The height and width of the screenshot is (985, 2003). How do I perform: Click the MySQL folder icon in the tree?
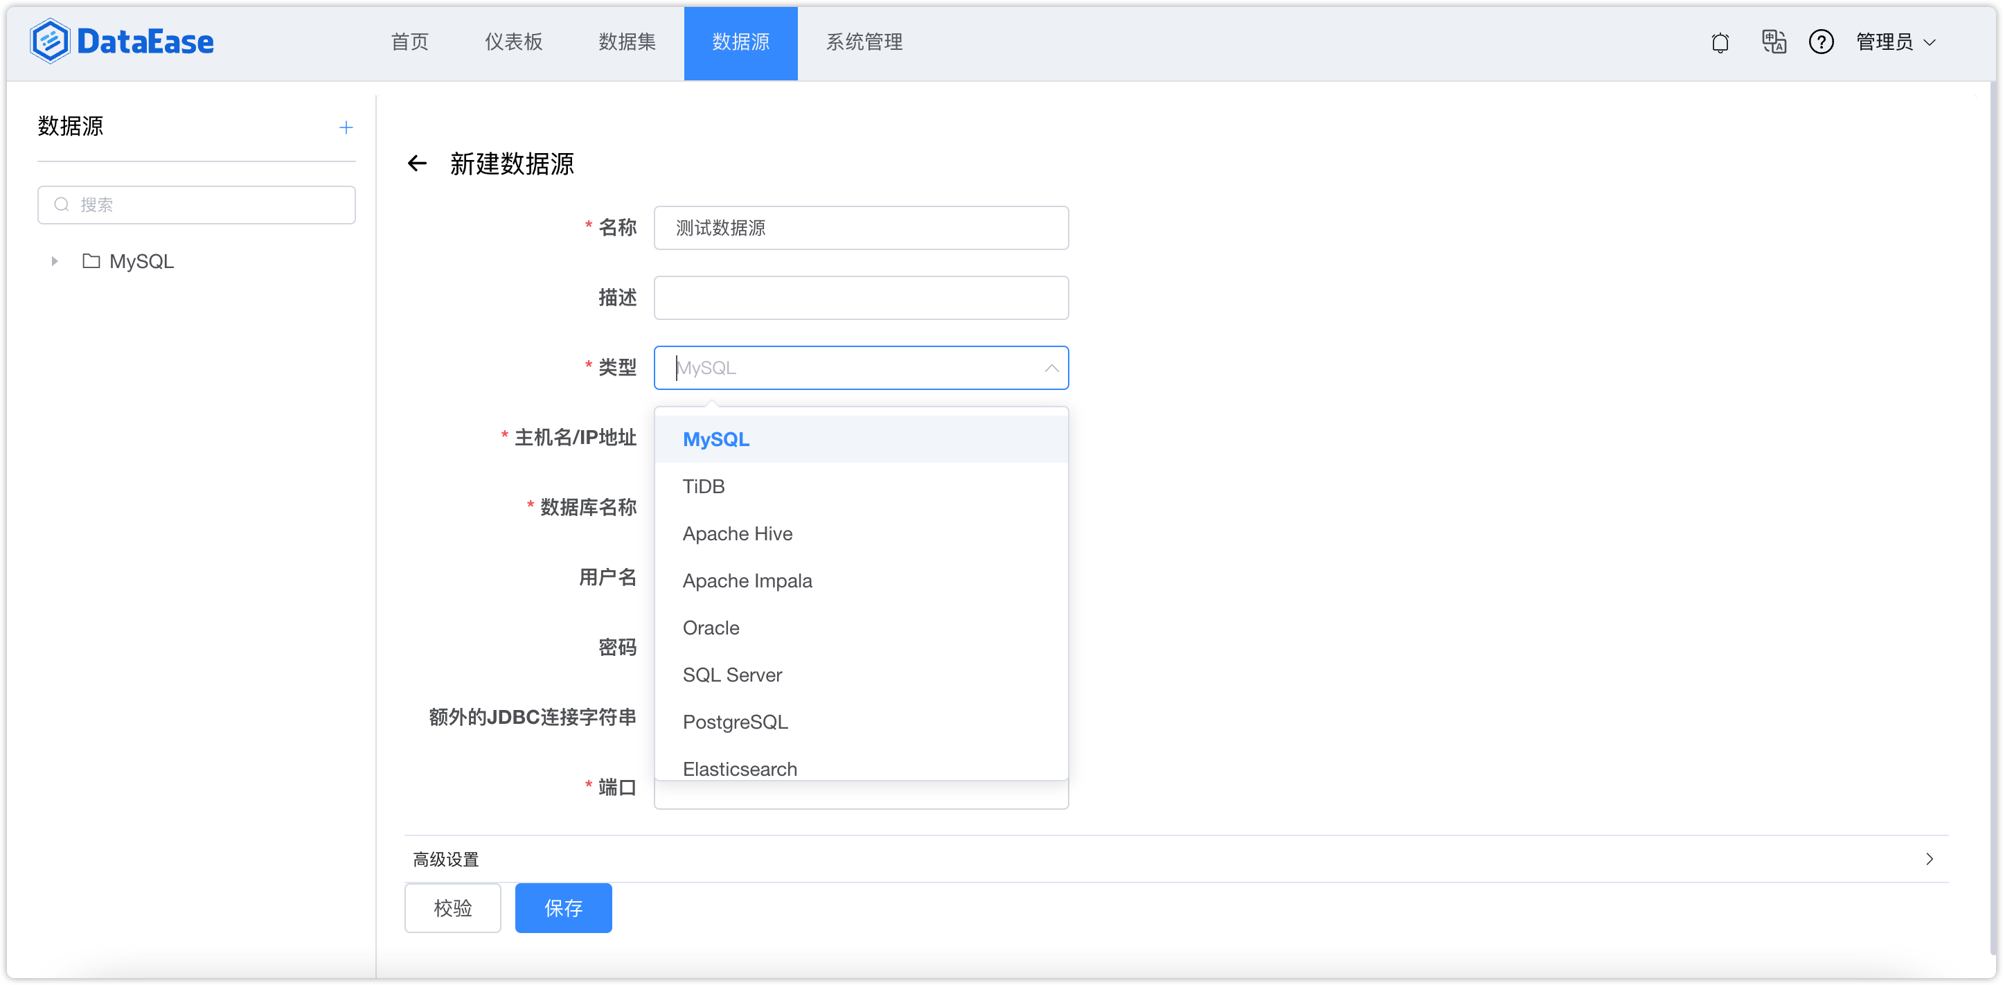pos(90,261)
